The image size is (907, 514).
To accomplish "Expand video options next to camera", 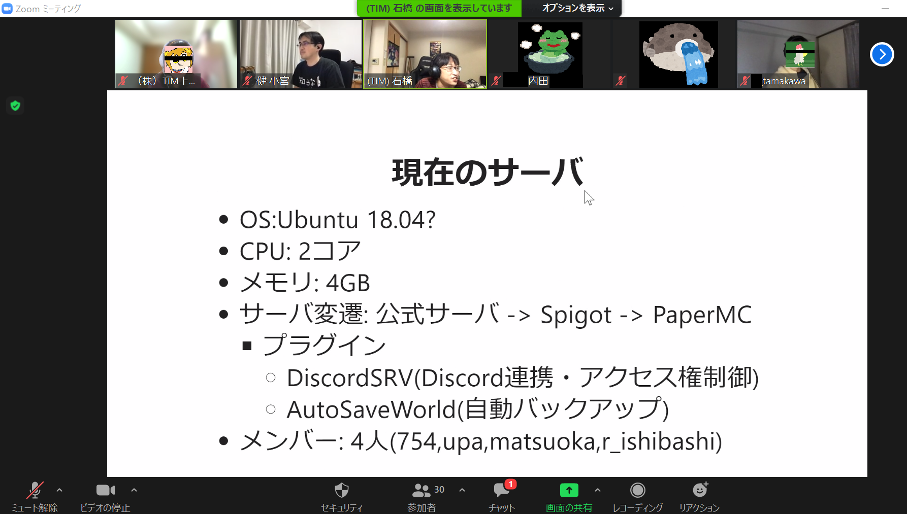I will [134, 490].
